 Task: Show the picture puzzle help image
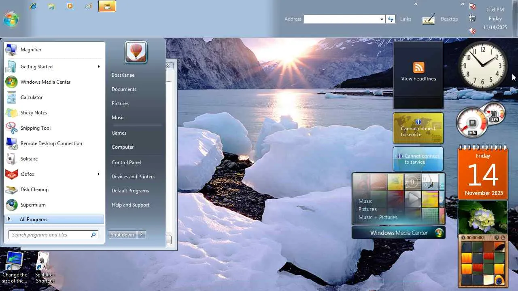pyautogui.click(x=497, y=238)
